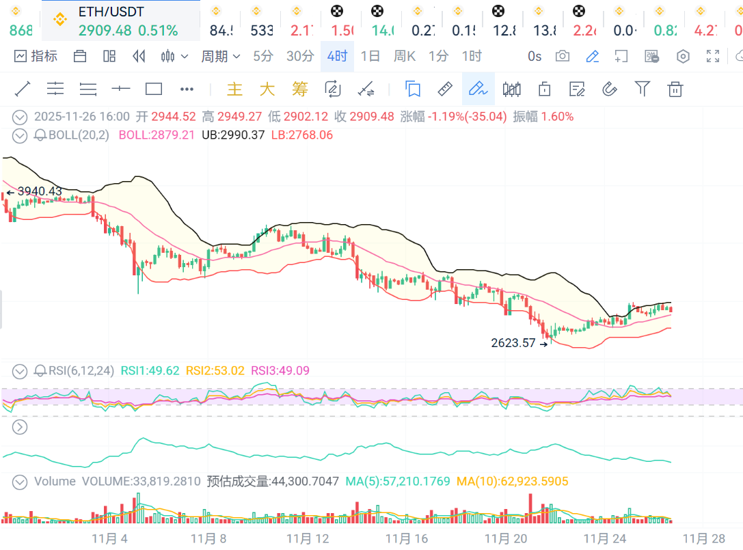Click the funnel filter icon

click(642, 89)
